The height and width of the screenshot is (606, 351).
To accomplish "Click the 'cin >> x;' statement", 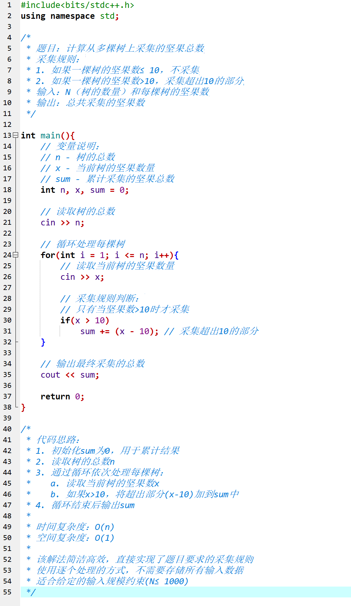I will tap(82, 277).
